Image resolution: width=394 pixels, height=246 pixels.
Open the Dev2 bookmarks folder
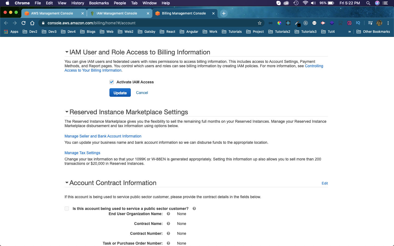30,32
